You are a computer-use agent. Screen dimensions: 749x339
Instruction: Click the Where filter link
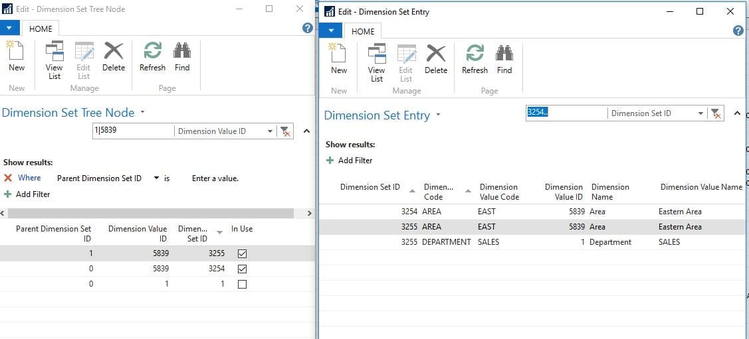(29, 178)
